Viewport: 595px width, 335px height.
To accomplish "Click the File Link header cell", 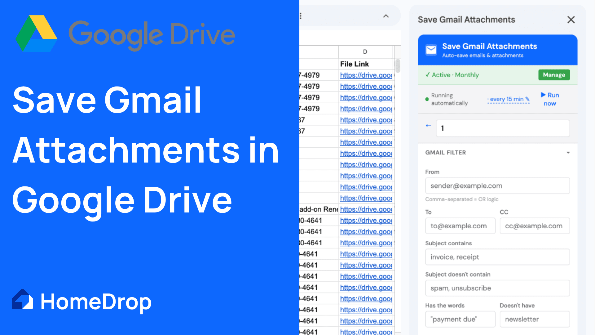I will 365,64.
